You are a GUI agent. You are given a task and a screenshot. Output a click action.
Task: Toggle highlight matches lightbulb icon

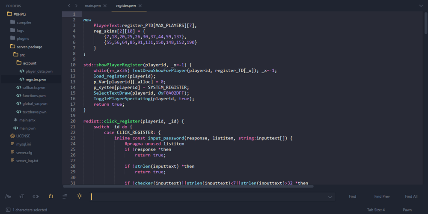point(80,196)
